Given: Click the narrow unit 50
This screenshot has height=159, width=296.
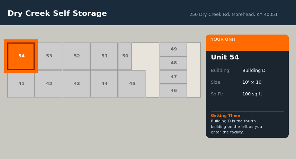Looking at the screenshot, I should click(125, 56).
